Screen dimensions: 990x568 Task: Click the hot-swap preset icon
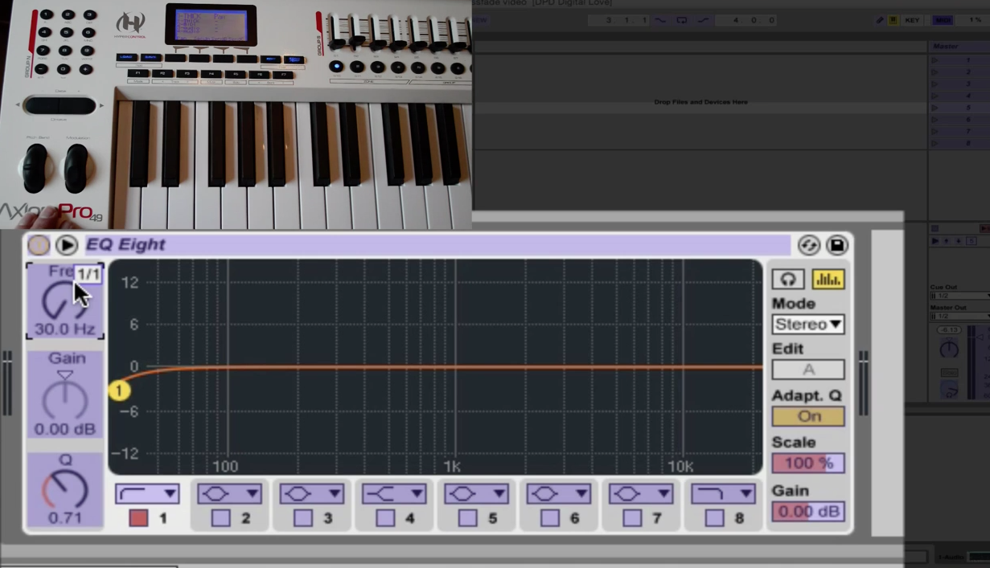[808, 245]
